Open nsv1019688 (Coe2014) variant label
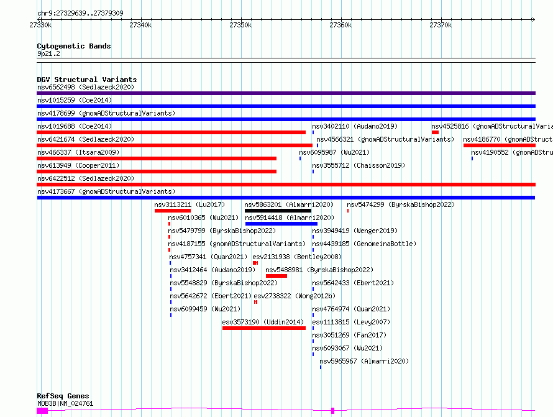 [75, 126]
